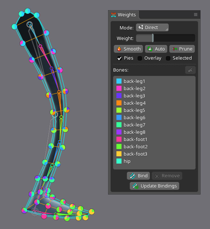Click the Weight slider handle
The image size is (210, 229).
click(153, 38)
